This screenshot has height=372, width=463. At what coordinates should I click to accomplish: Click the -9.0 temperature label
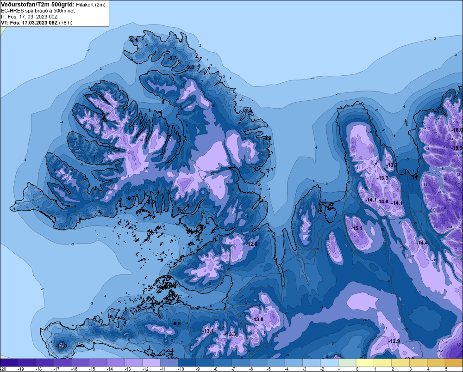pyautogui.click(x=190, y=67)
